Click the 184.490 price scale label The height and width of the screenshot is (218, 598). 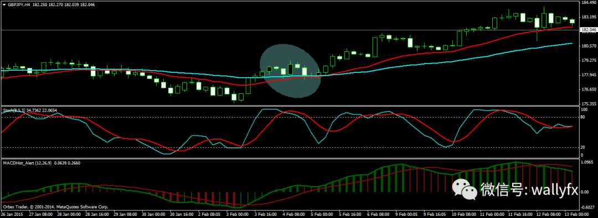click(588, 3)
